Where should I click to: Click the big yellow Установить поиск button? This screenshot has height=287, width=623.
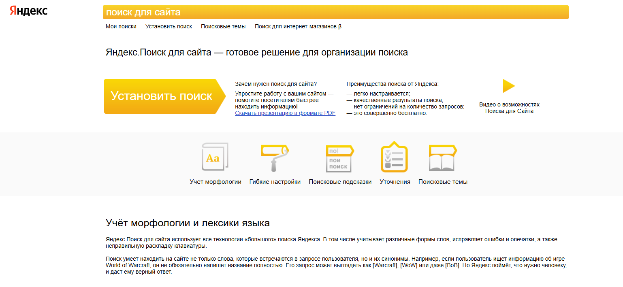(x=165, y=96)
